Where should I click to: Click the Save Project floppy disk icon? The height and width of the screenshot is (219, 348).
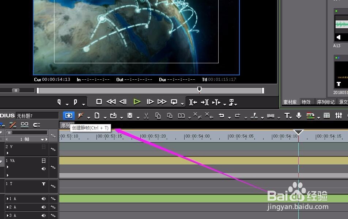click(x=130, y=116)
